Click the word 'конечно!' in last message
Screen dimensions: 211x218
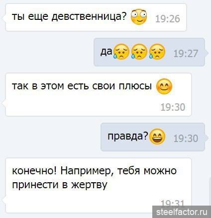pos(34,171)
